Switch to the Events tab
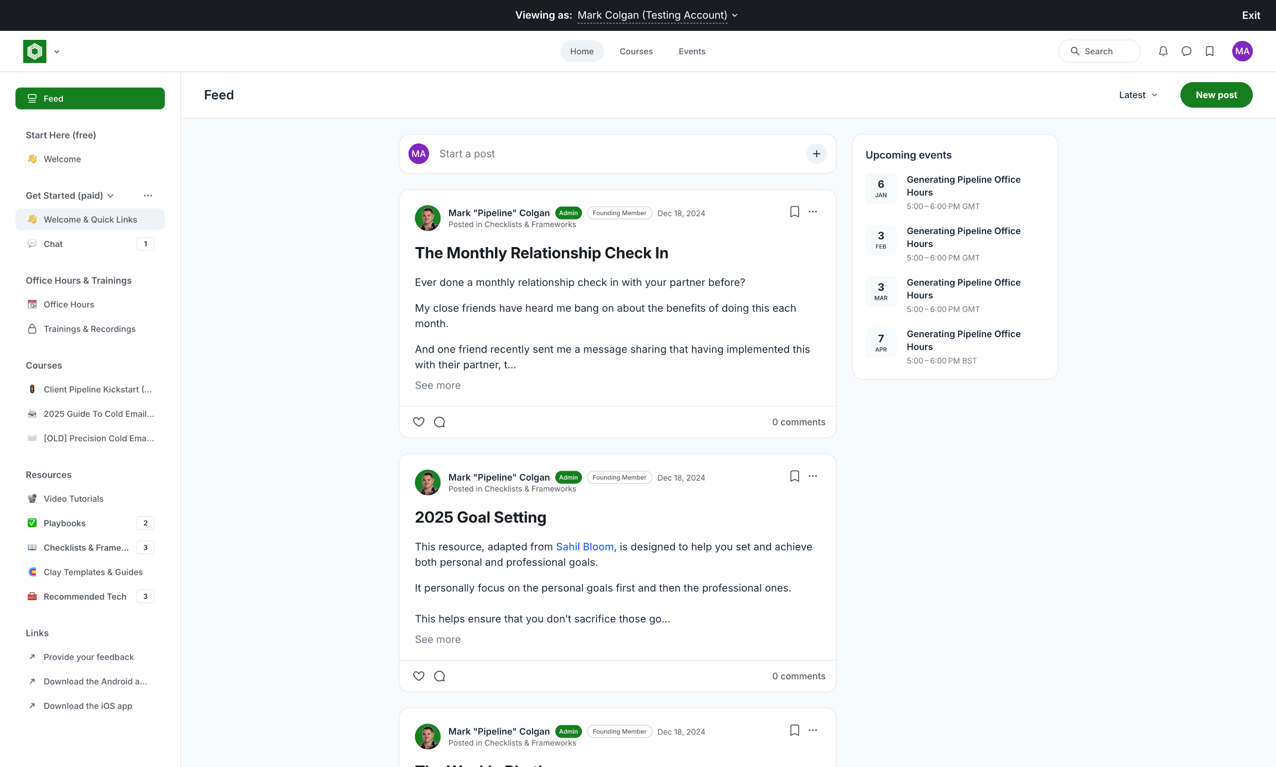The image size is (1276, 767). click(691, 51)
